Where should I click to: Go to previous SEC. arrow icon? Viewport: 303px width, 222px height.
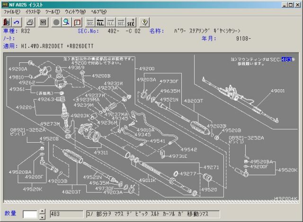point(90,22)
